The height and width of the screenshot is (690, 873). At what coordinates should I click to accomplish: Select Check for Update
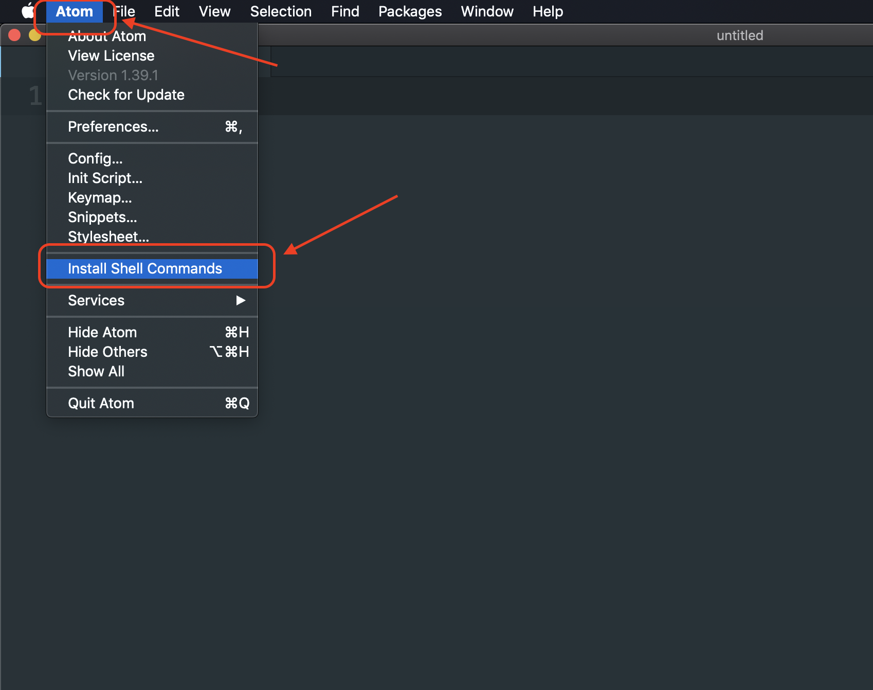pyautogui.click(x=126, y=95)
